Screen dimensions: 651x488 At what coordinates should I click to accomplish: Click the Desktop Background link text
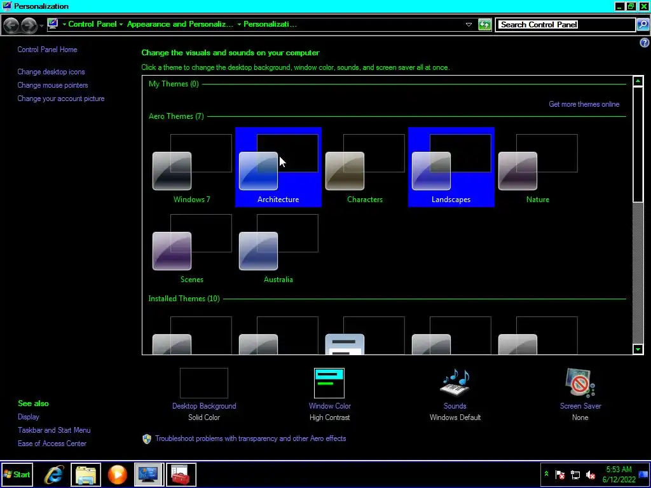204,406
